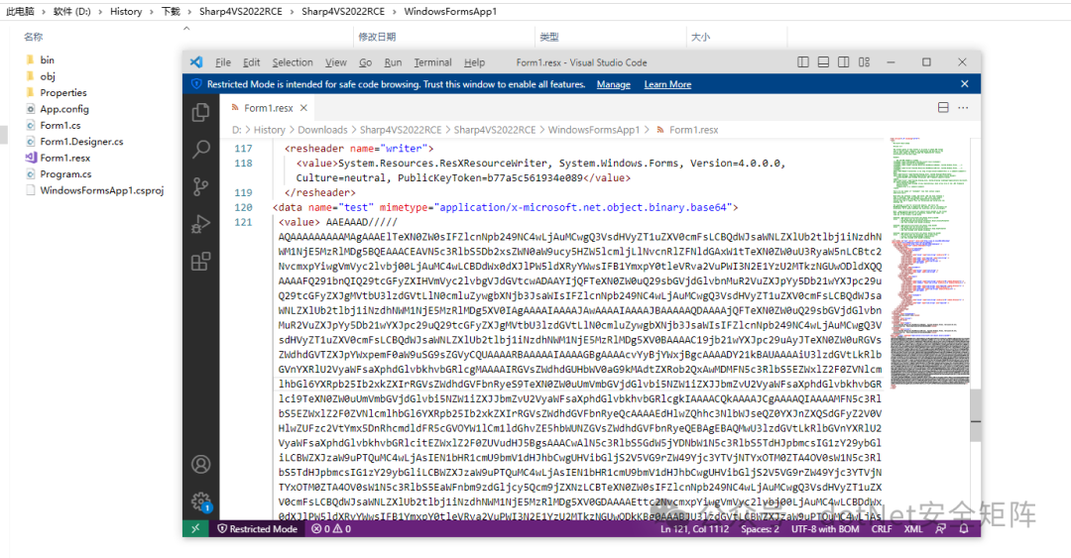This screenshot has height=558, width=1071.
Task: Open the Help menu
Action: (474, 62)
